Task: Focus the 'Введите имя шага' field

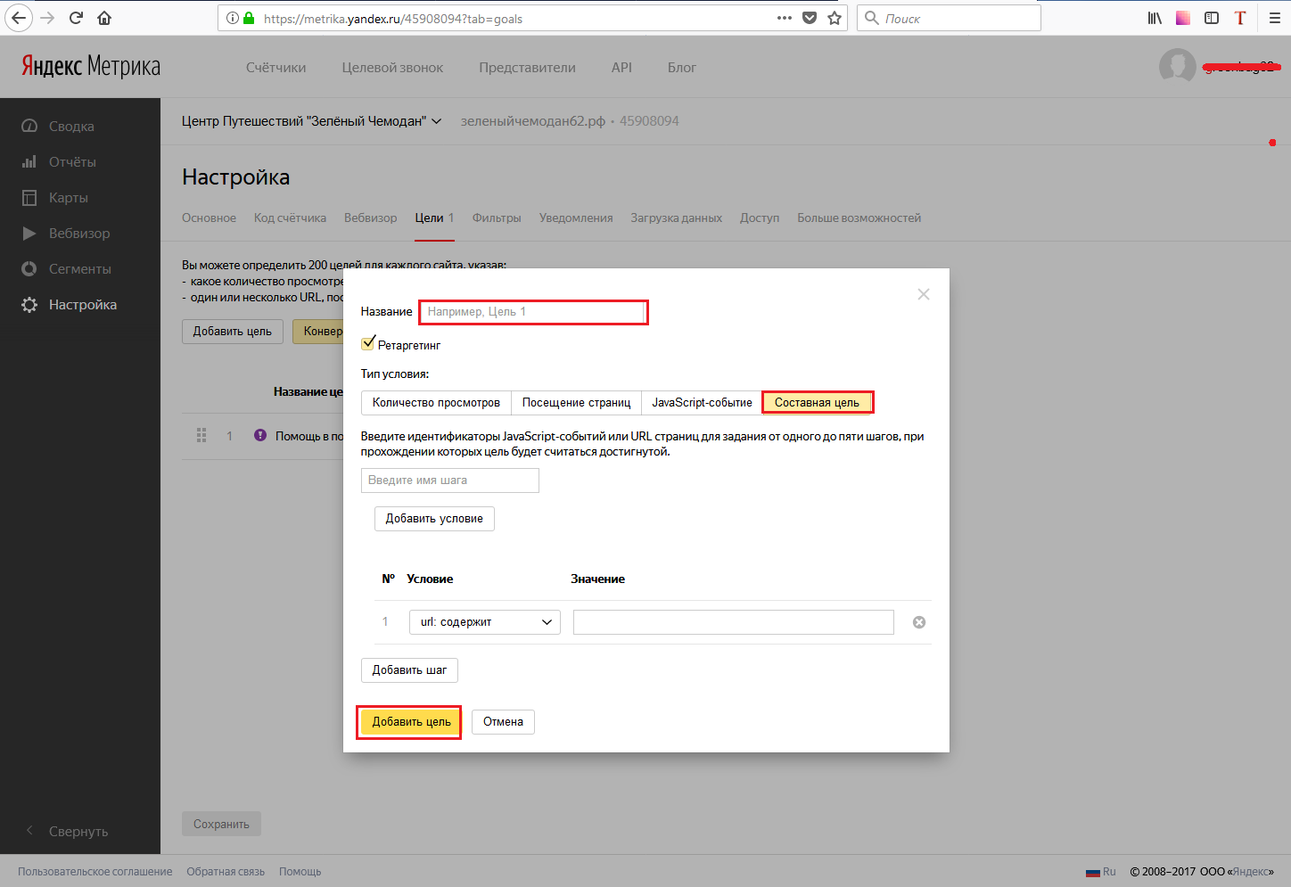Action: [450, 480]
